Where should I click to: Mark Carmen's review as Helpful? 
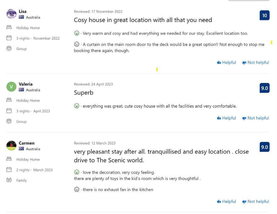pos(226,201)
